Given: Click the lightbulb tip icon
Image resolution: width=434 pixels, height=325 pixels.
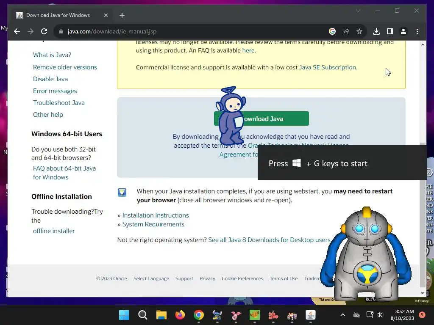Looking at the screenshot, I should coord(122,193).
